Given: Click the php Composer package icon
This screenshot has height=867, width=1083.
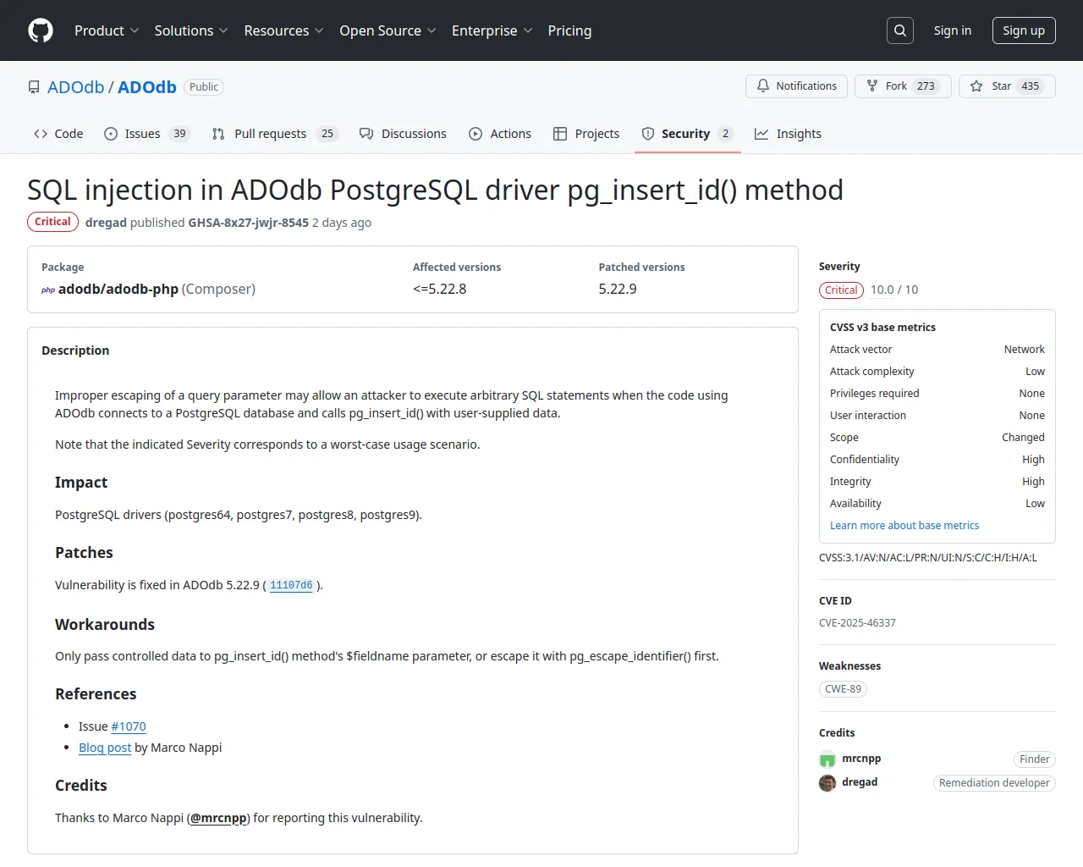Looking at the screenshot, I should tap(48, 290).
